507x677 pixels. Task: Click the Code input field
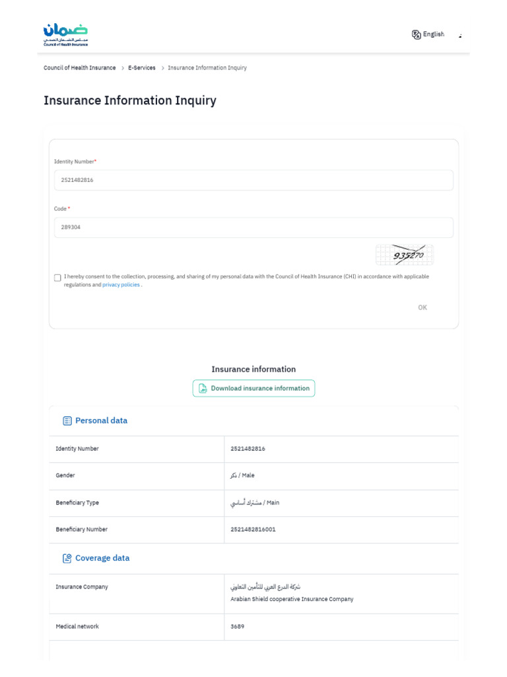coord(253,227)
